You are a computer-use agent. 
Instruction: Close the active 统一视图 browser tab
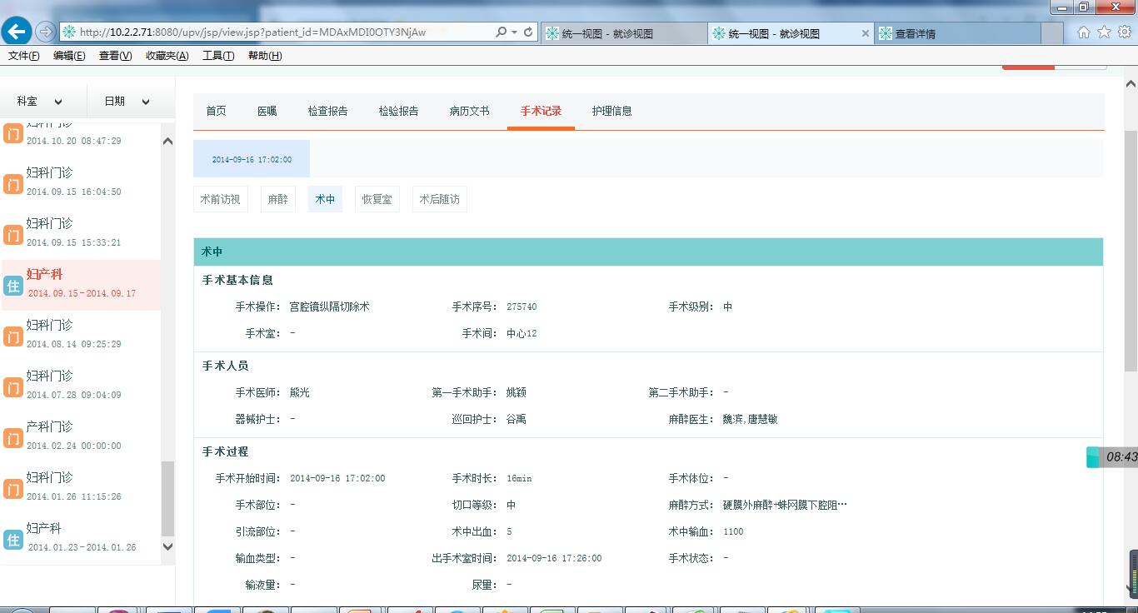click(865, 33)
